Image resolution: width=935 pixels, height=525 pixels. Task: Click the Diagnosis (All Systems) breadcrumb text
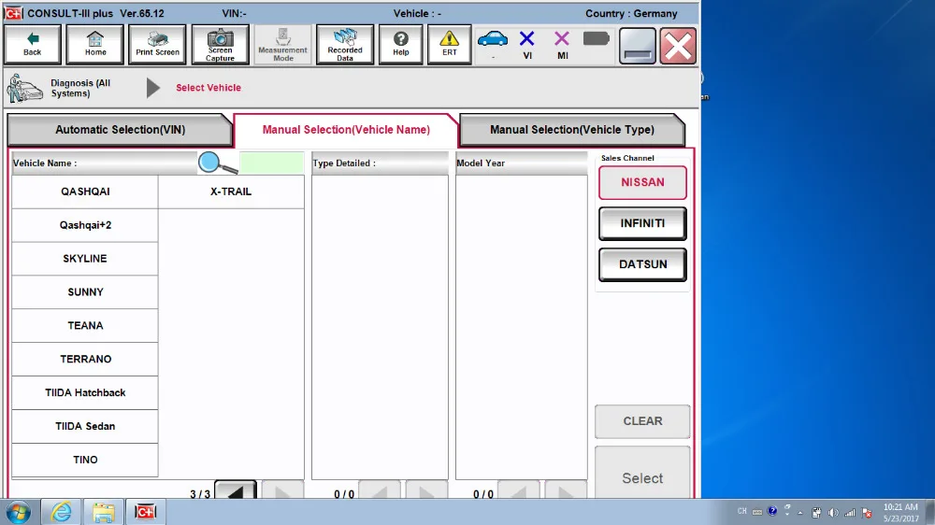click(80, 88)
